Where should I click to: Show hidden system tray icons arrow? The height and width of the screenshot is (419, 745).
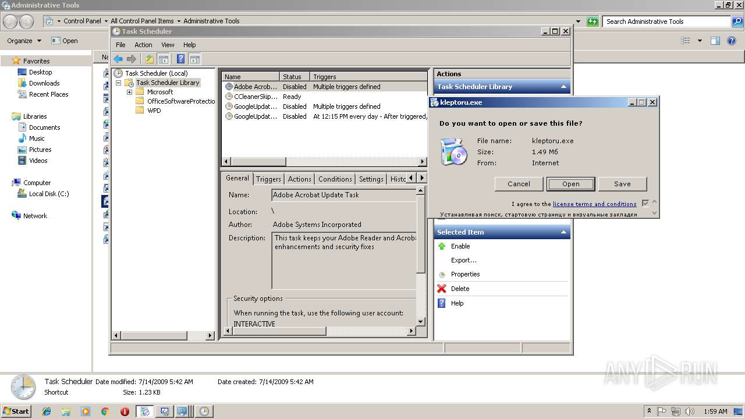pos(649,411)
